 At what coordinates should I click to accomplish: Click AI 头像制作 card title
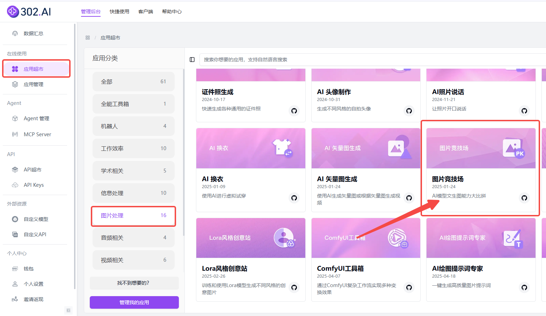coord(334,92)
